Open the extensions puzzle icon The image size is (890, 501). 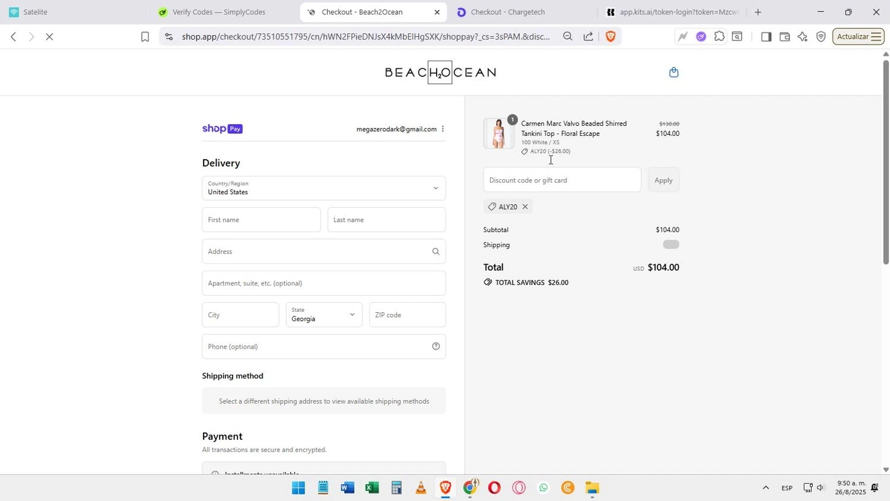(719, 36)
